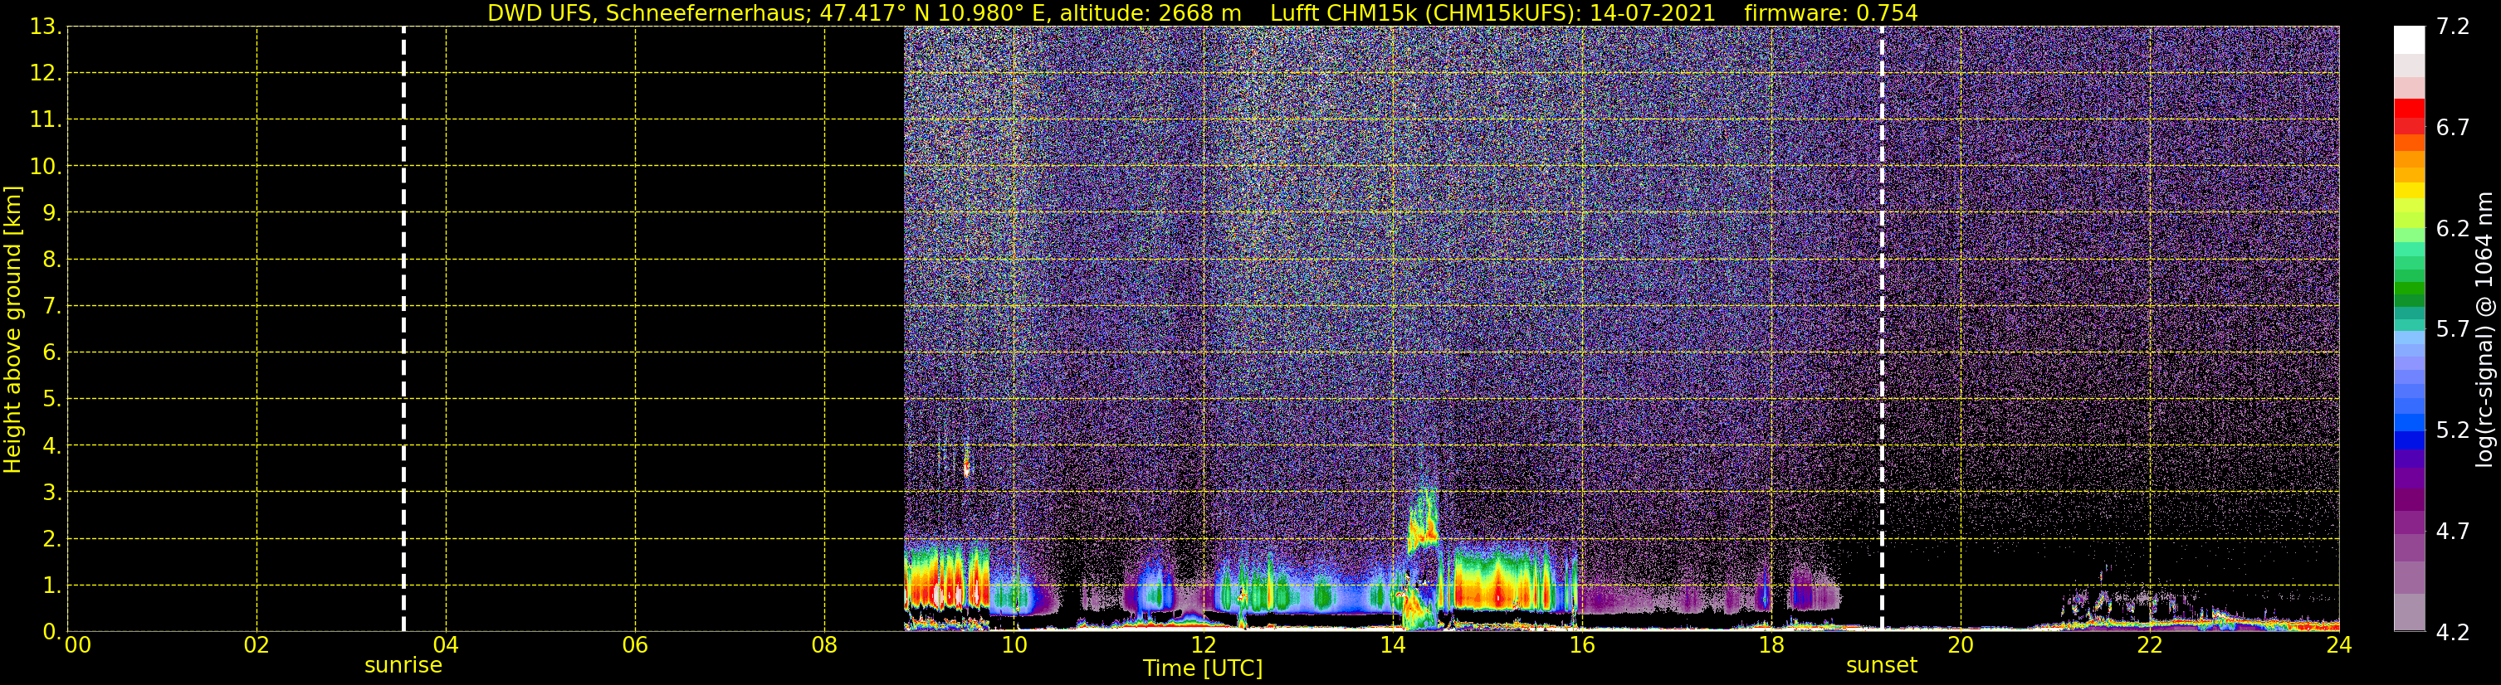The height and width of the screenshot is (685, 2501).
Task: Click the 'Time [UTC]' axis label
Action: pyautogui.click(x=1203, y=668)
